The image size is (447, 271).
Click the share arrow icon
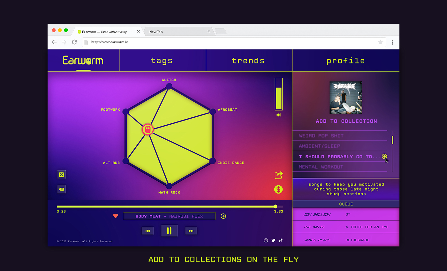pos(279,175)
